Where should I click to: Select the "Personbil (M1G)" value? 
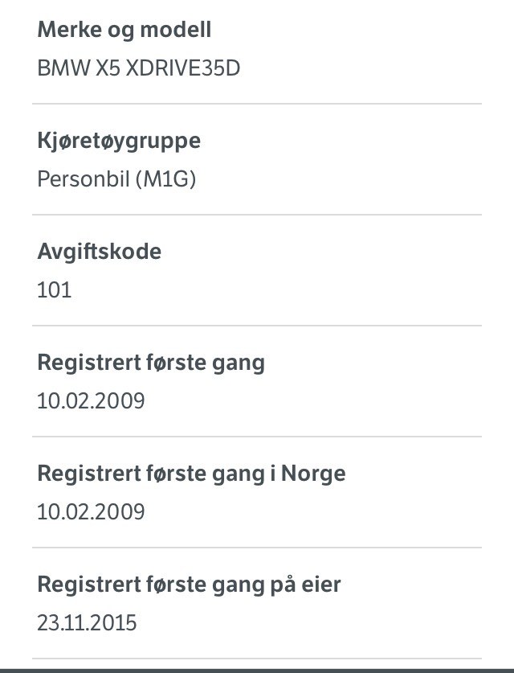click(x=116, y=179)
